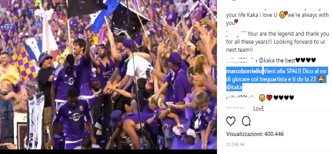Select black hearts after 'the best'
332x154 pixels.
(306, 61)
